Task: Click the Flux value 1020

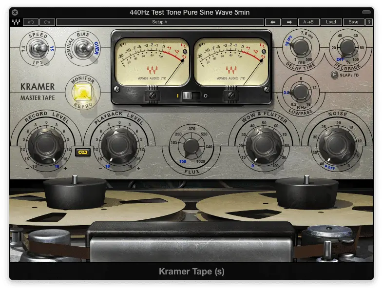Action: [201, 161]
